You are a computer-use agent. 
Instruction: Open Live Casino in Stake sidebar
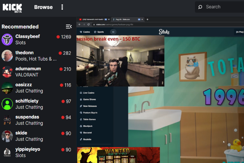point(87,93)
